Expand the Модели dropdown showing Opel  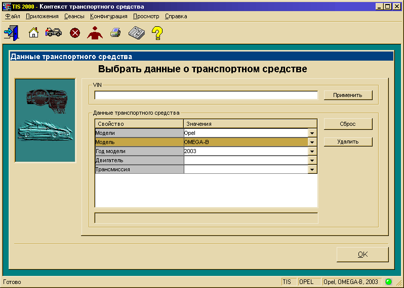point(312,133)
